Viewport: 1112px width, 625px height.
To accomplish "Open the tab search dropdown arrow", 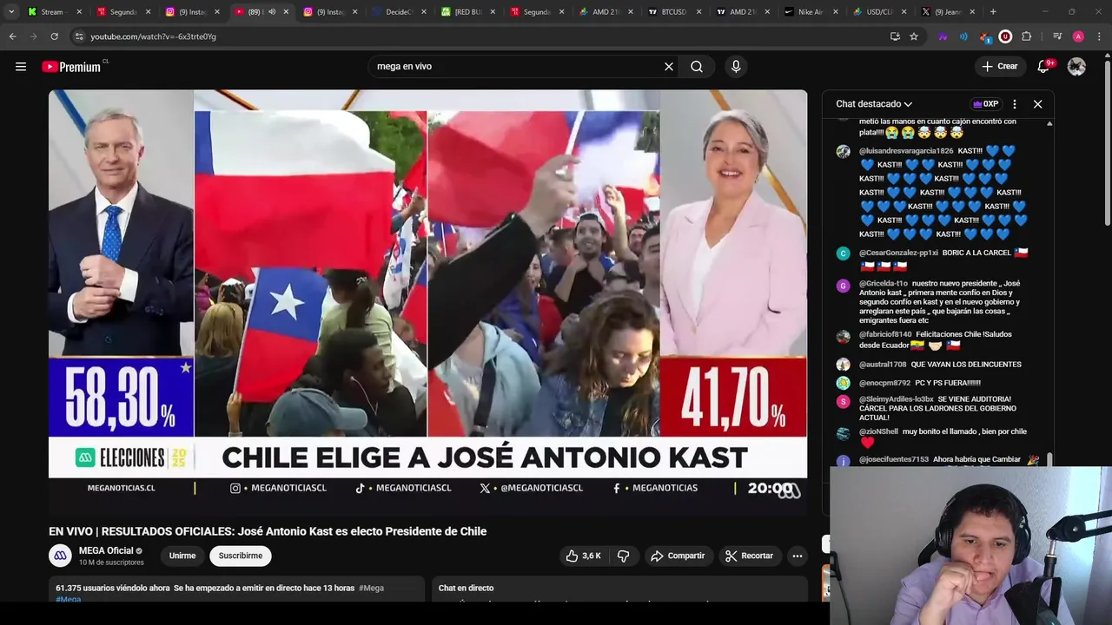I will [x=11, y=12].
